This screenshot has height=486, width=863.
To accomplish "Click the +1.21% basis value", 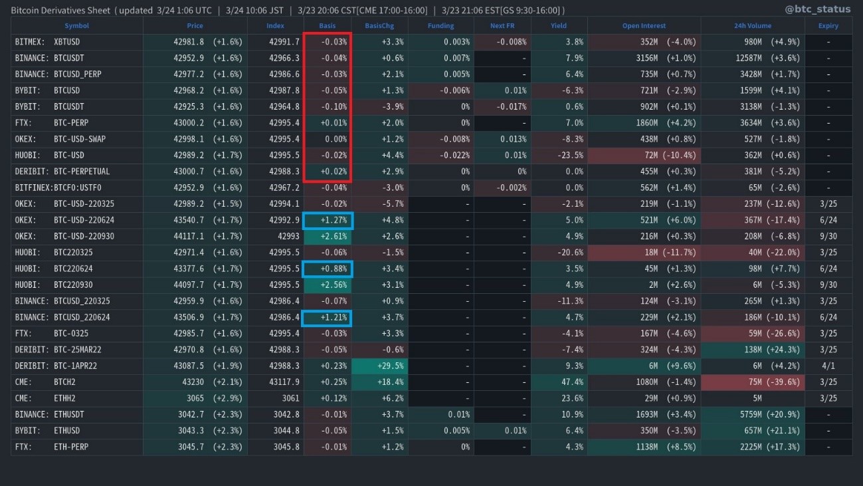I will click(334, 317).
